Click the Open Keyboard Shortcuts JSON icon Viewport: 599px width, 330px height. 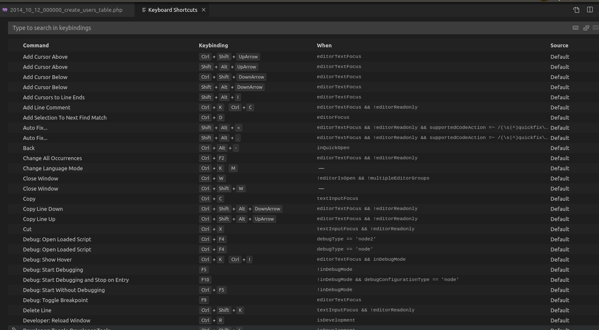[576, 10]
